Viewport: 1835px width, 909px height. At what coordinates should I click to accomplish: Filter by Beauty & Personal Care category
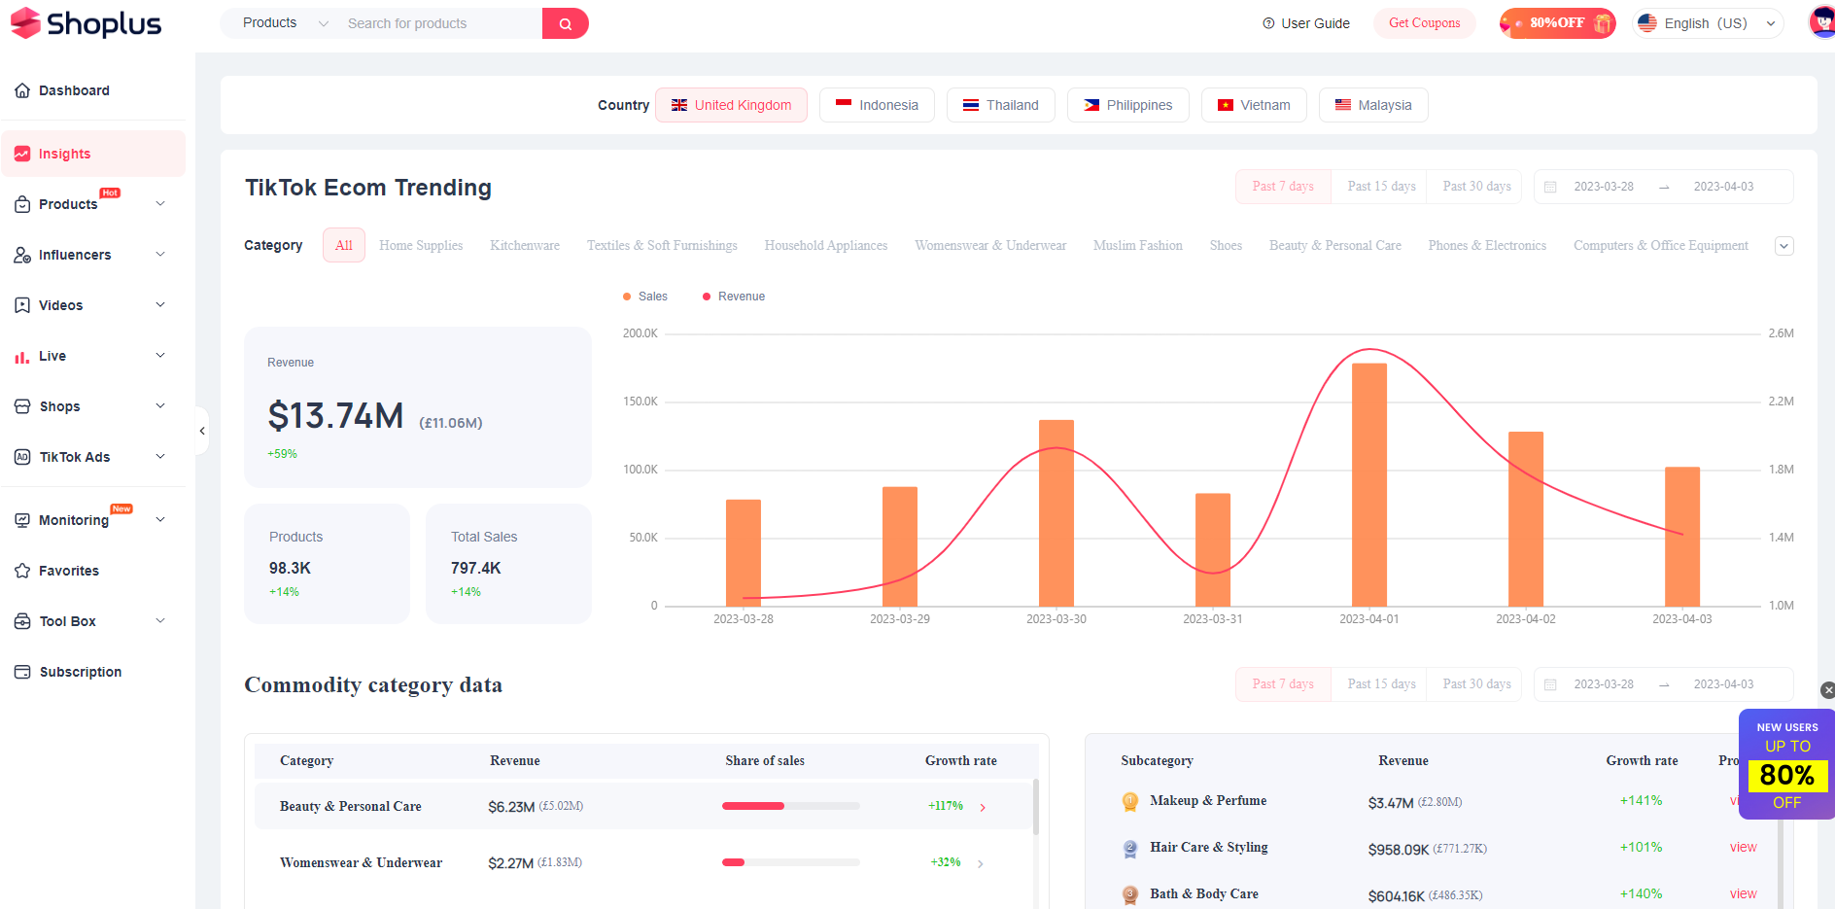click(x=1334, y=246)
